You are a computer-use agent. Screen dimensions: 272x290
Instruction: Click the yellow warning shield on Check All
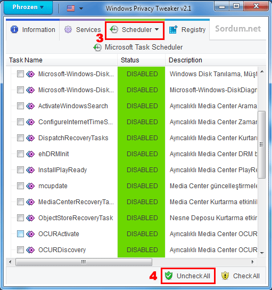[225, 276]
